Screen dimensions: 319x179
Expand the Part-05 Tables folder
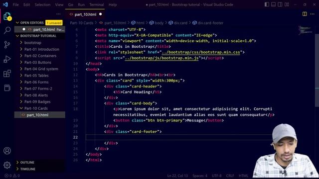click(36, 75)
